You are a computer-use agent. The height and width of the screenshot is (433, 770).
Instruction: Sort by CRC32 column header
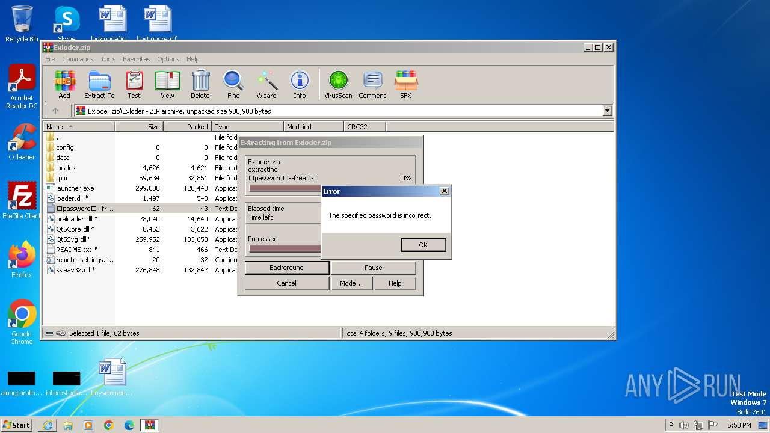pos(365,127)
